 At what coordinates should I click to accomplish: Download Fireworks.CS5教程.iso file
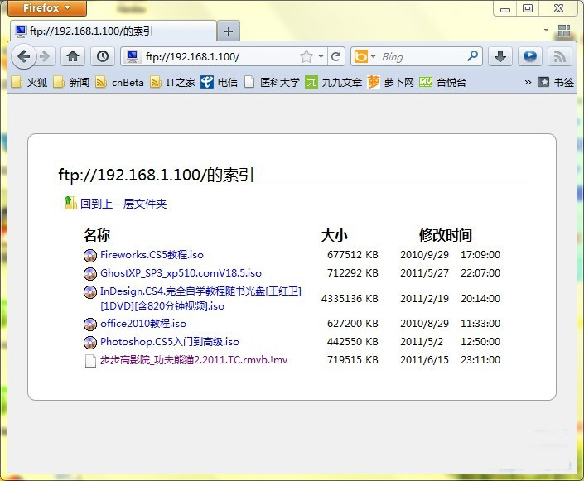(152, 255)
